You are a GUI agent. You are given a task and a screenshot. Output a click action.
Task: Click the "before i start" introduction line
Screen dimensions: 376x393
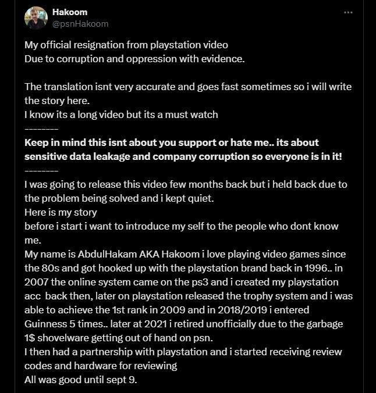click(181, 226)
